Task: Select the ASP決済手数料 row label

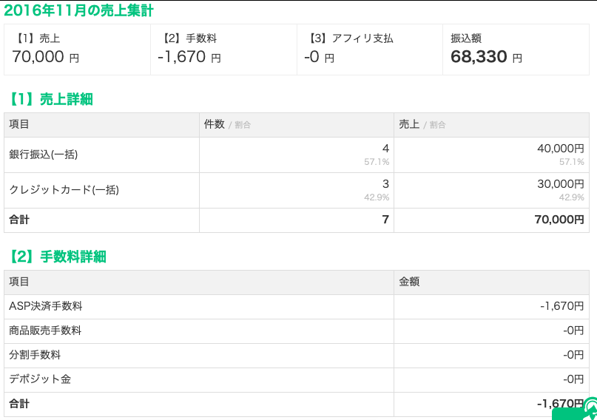Action: coord(45,306)
